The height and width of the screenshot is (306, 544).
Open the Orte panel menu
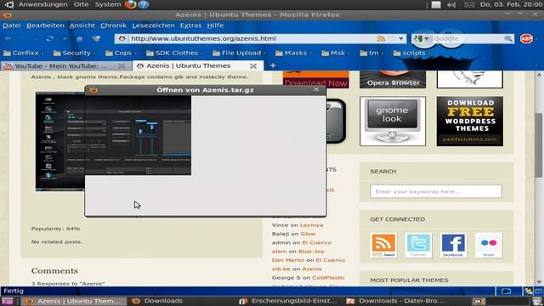tap(82, 4)
